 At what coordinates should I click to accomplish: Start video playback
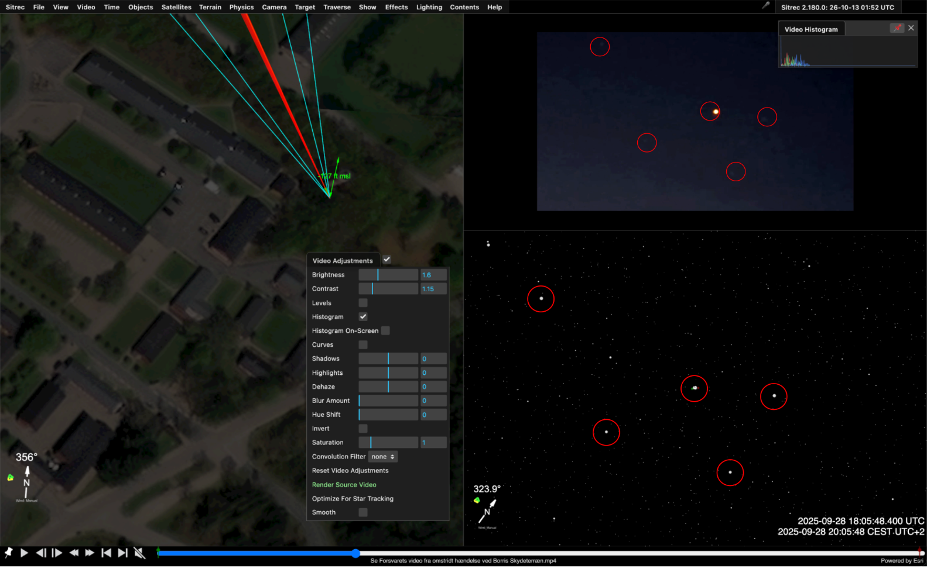(x=24, y=553)
